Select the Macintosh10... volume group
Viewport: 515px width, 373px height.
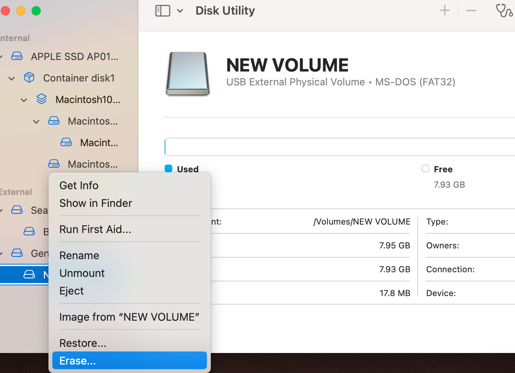pos(88,100)
